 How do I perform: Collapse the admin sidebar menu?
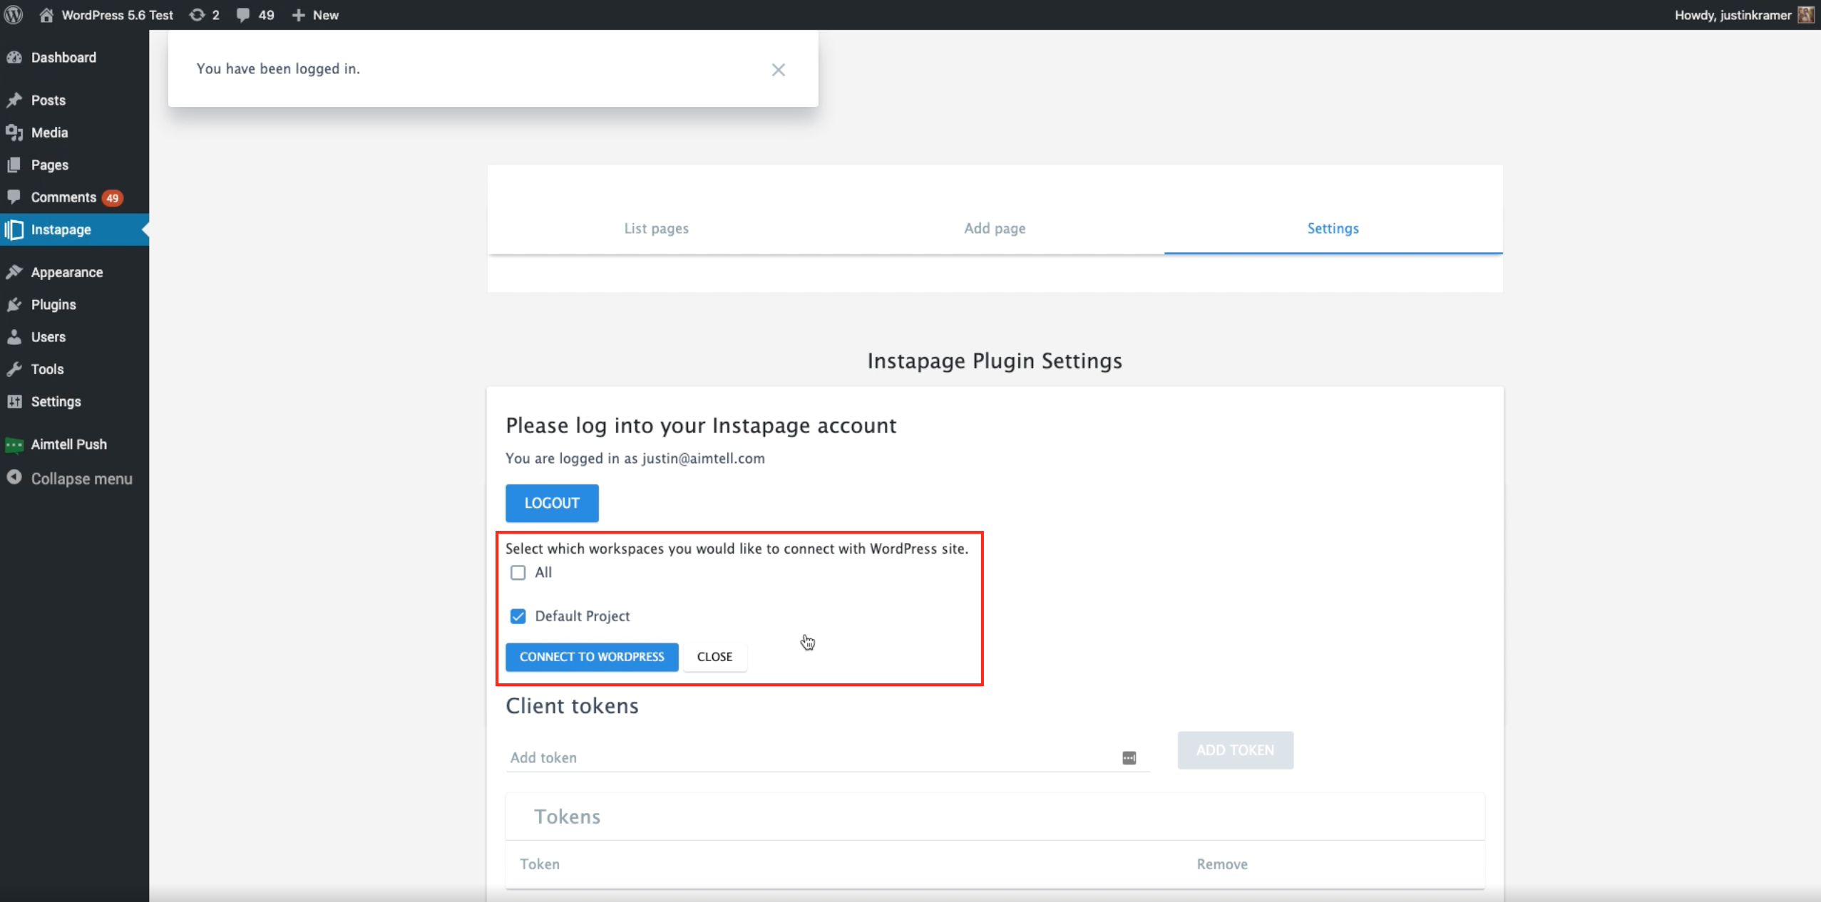click(x=81, y=479)
